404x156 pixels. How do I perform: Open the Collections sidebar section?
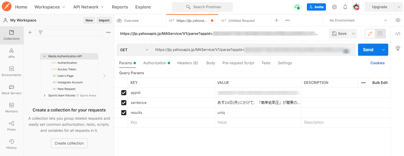(11, 35)
